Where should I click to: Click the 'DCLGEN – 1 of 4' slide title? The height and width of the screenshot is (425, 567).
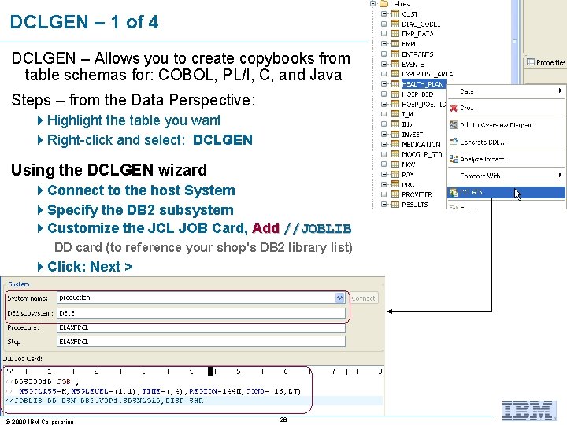84,22
